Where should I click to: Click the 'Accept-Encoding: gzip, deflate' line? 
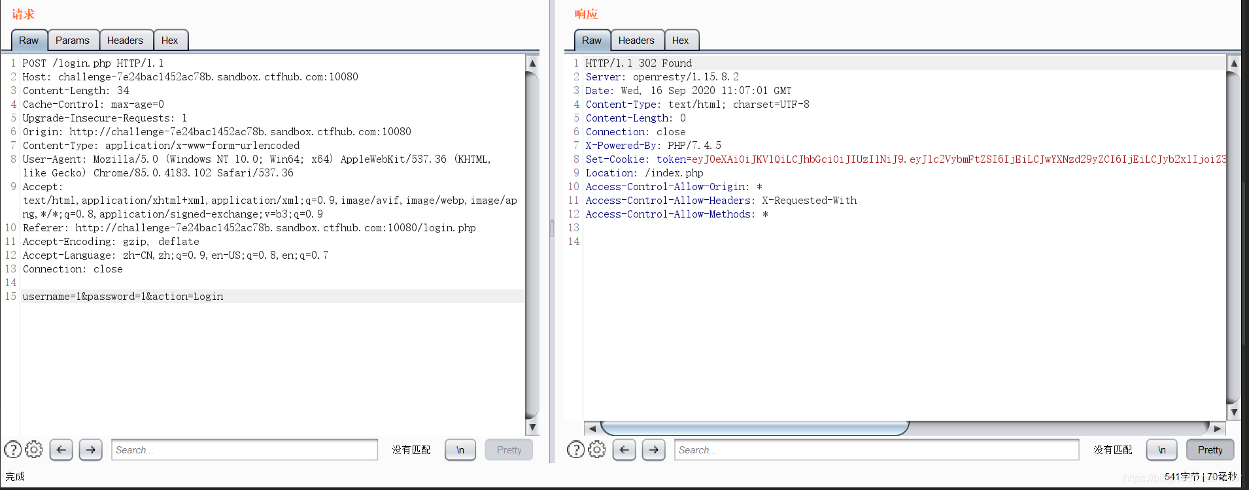[111, 242]
